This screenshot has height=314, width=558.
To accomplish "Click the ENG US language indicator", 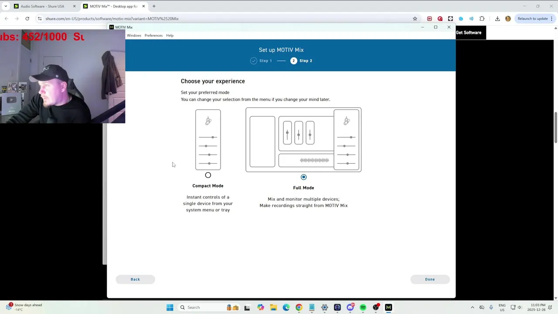I will [502, 307].
